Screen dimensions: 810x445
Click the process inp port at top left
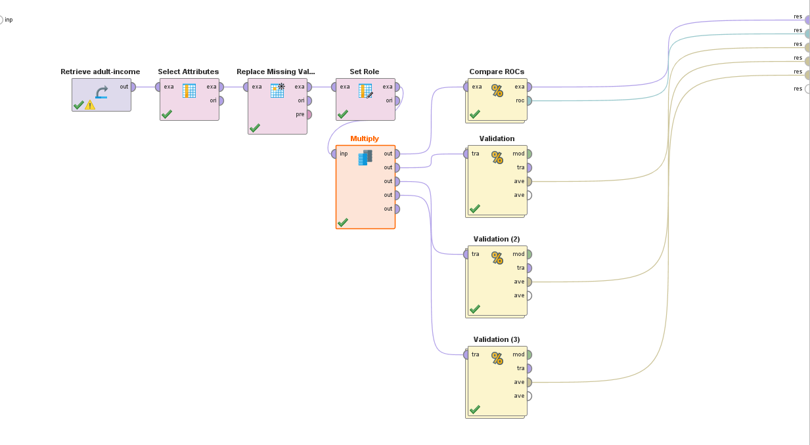coord(1,20)
